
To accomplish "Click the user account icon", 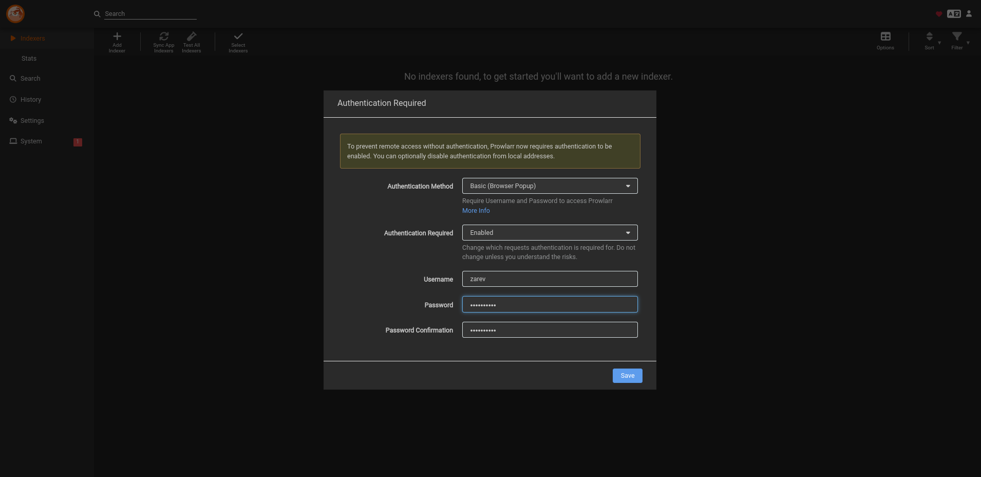I will click(x=968, y=14).
